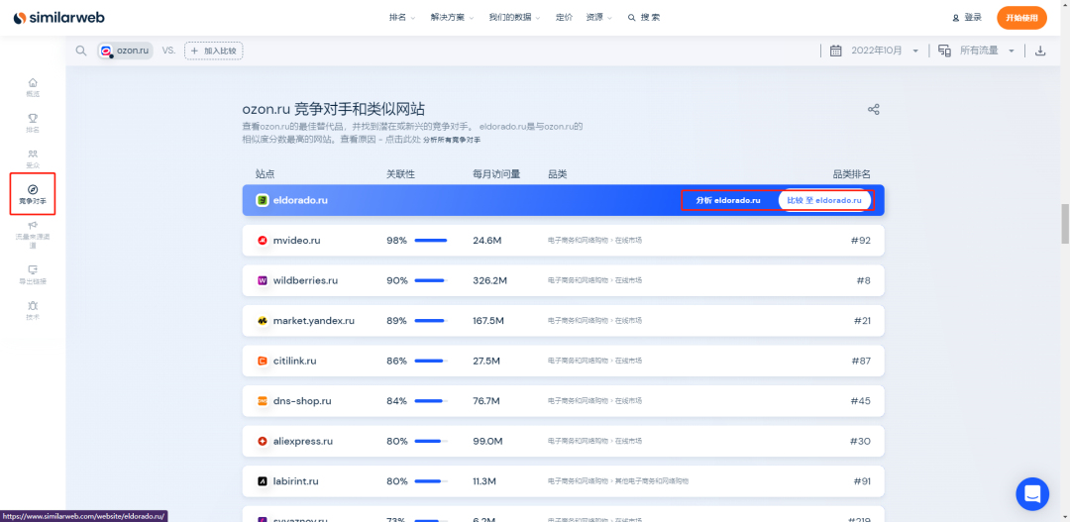This screenshot has height=522, width=1070.
Task: Expand the 我们的数据 top menu
Action: [514, 17]
